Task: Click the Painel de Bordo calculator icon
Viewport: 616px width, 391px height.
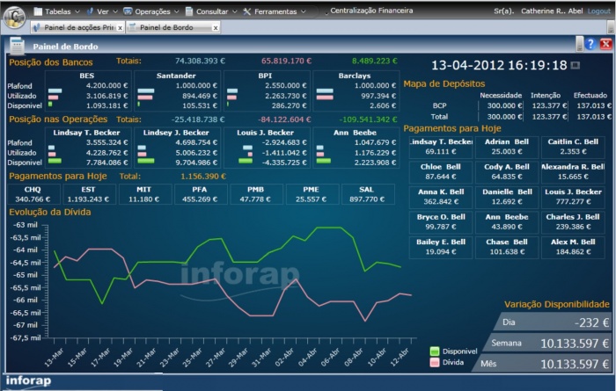Action: 17,47
